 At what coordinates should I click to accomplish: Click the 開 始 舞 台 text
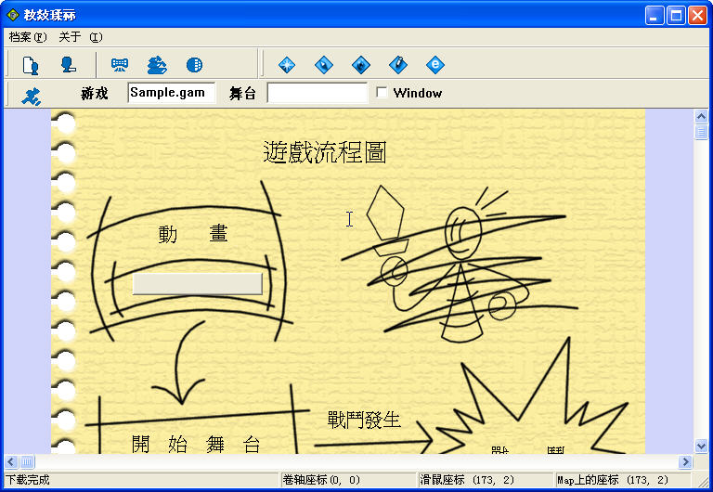(196, 445)
